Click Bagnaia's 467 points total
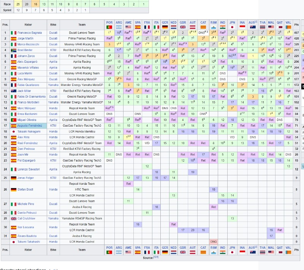The height and width of the screenshot is (270, 304). [x=296, y=33]
